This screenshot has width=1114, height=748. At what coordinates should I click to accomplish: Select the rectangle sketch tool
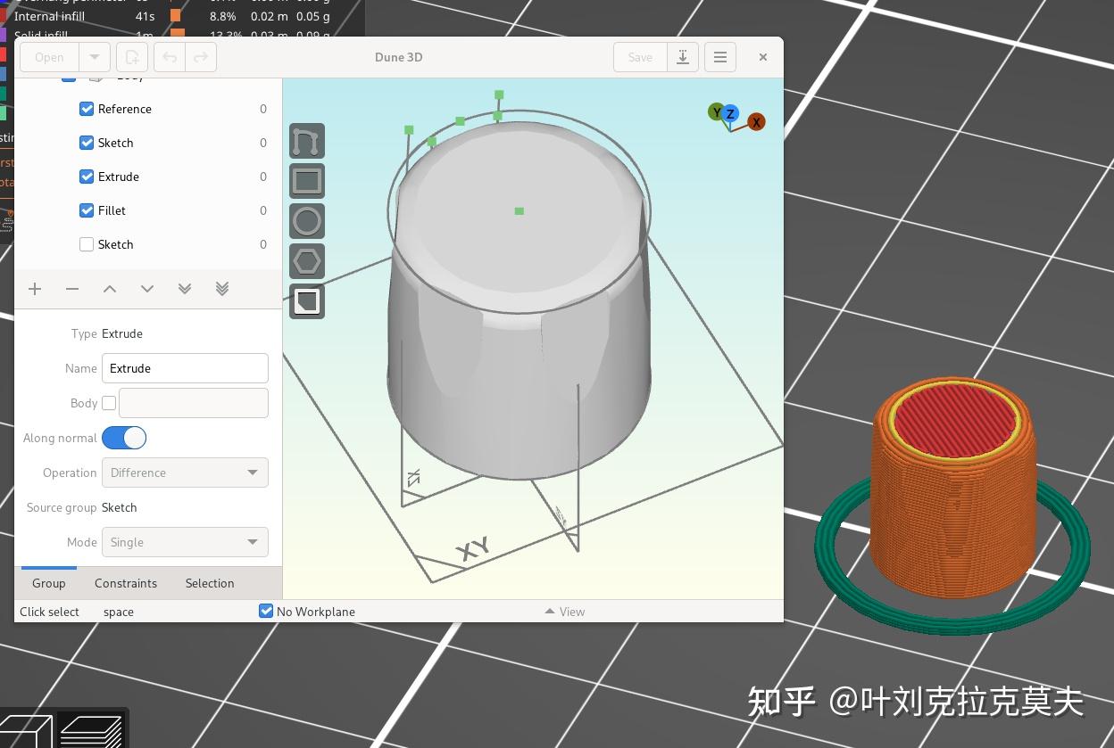click(x=306, y=180)
